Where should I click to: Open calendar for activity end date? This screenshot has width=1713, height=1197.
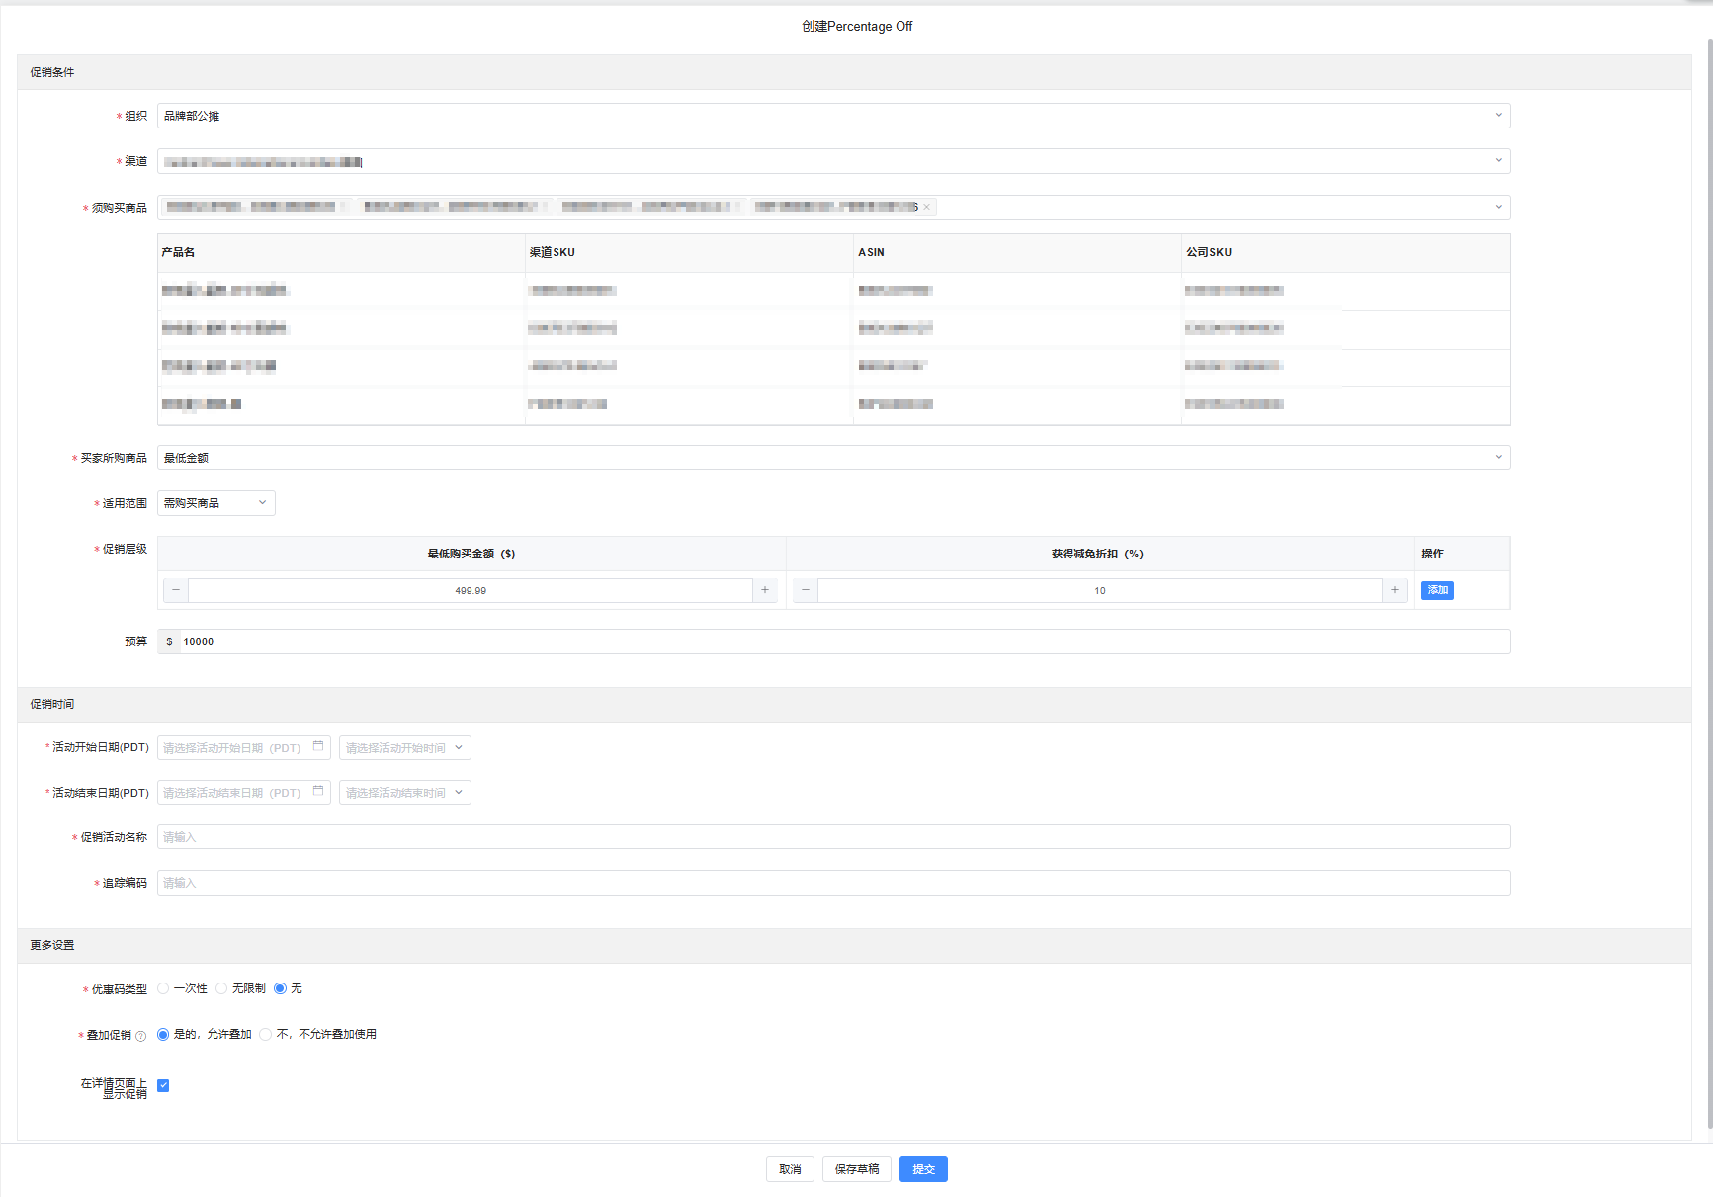click(x=318, y=792)
